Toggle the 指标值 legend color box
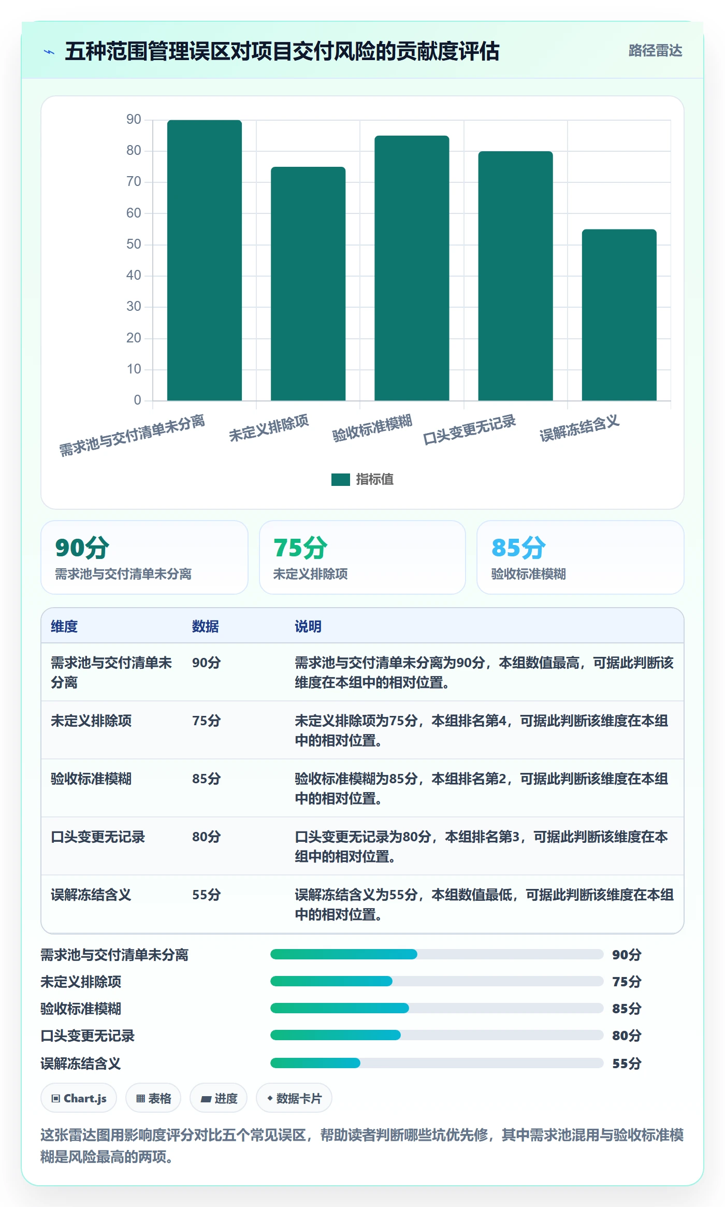 tap(340, 480)
